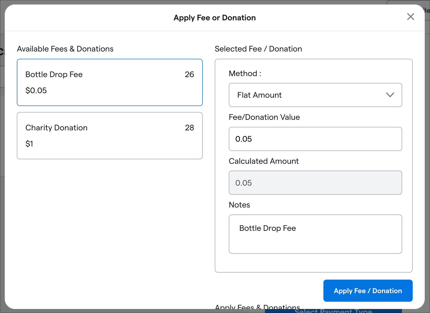Click the Fee/Donation Value label
The image size is (430, 313).
click(264, 117)
